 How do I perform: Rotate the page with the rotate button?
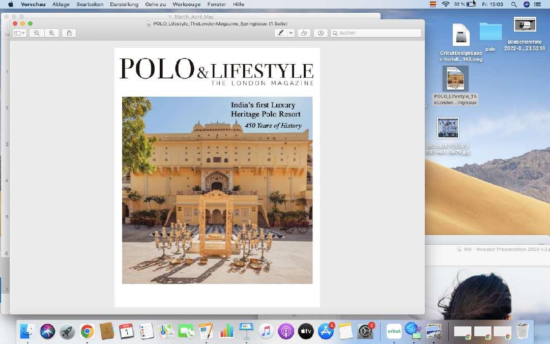(304, 33)
